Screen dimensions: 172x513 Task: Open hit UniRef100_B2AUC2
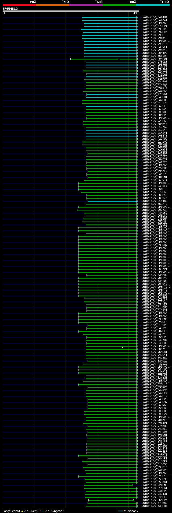coord(154,68)
